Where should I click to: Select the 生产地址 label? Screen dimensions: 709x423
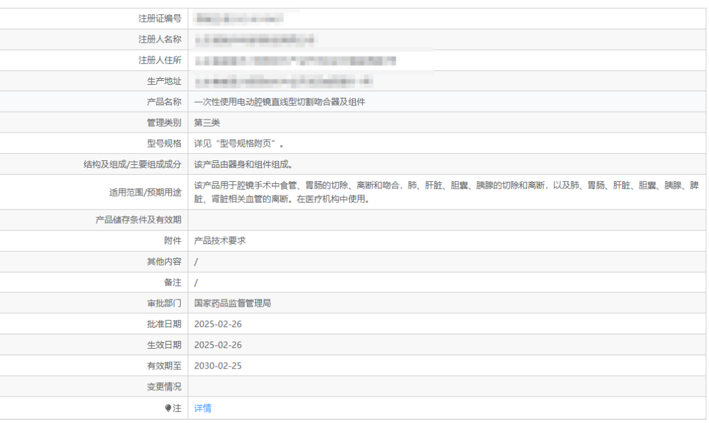(x=164, y=81)
